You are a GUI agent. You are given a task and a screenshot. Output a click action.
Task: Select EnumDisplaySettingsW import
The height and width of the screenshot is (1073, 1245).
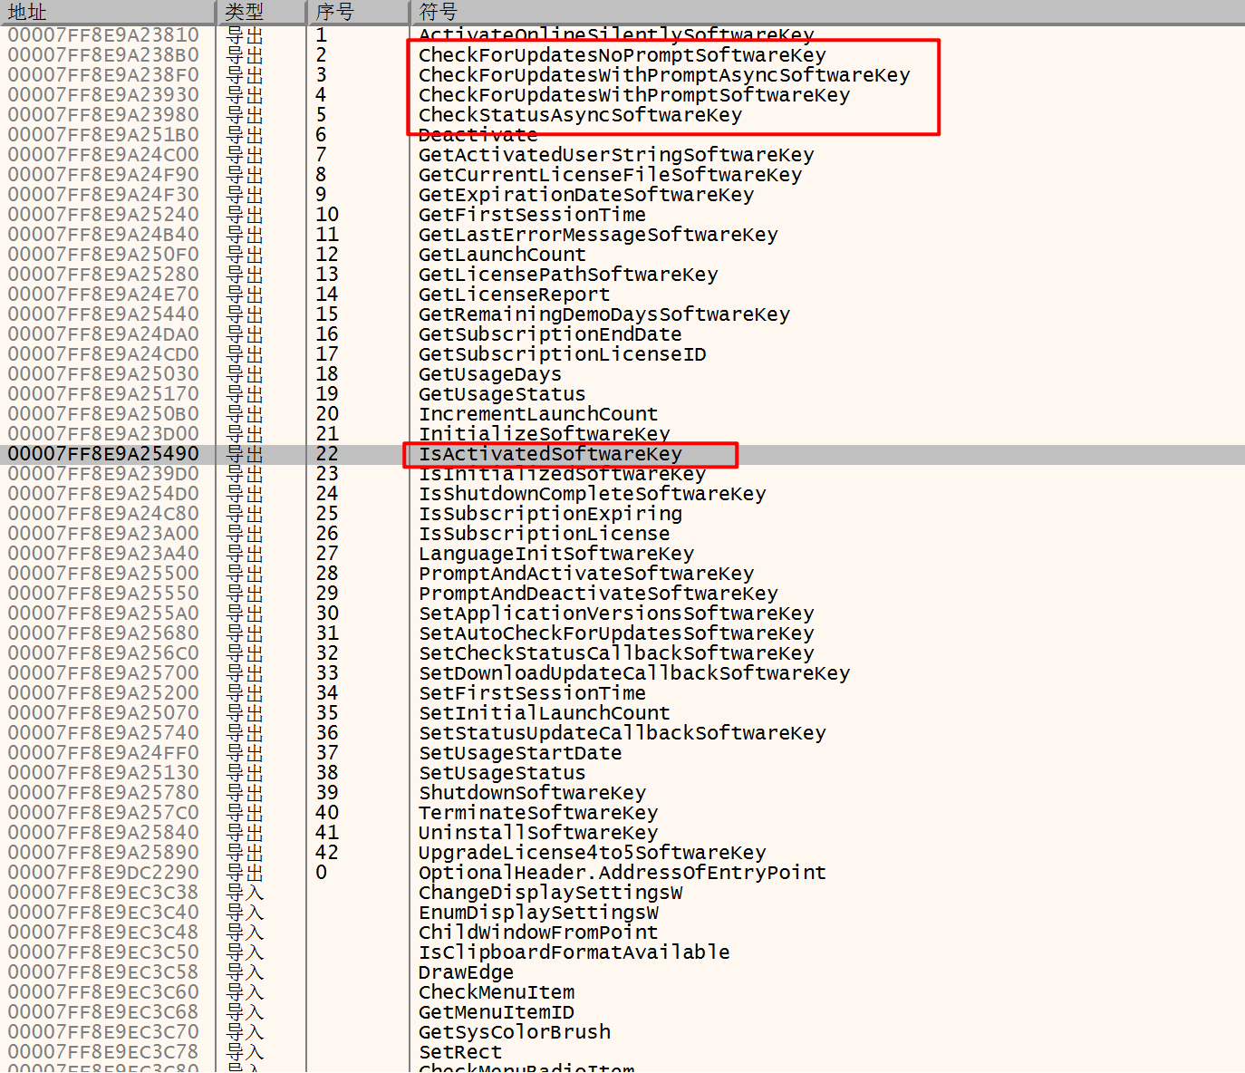pos(538,913)
